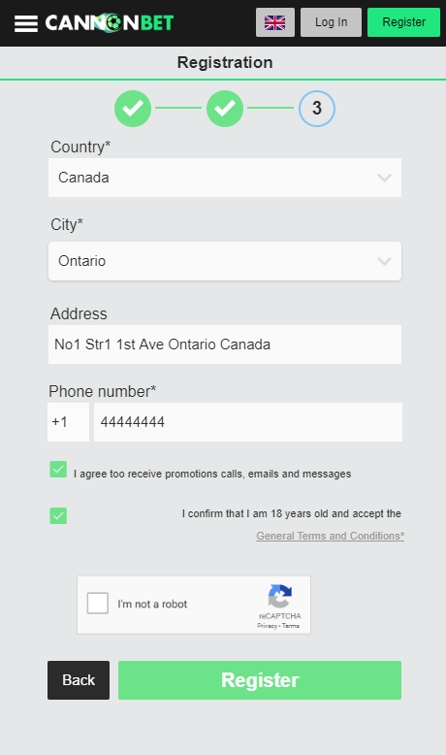Screen dimensions: 446x755
Task: Check the I'm not a robot box
Action: (98, 603)
